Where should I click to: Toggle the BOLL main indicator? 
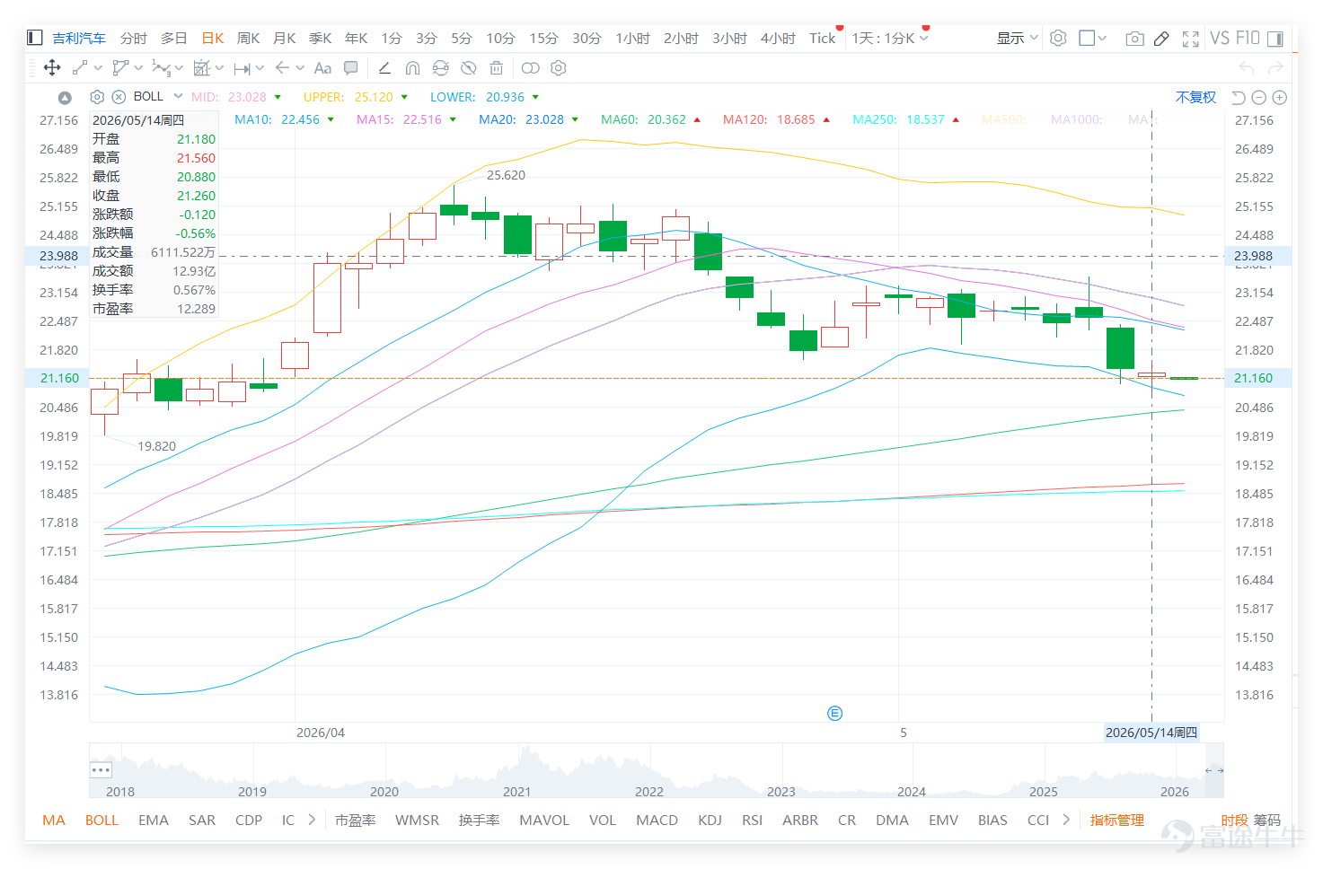[101, 820]
